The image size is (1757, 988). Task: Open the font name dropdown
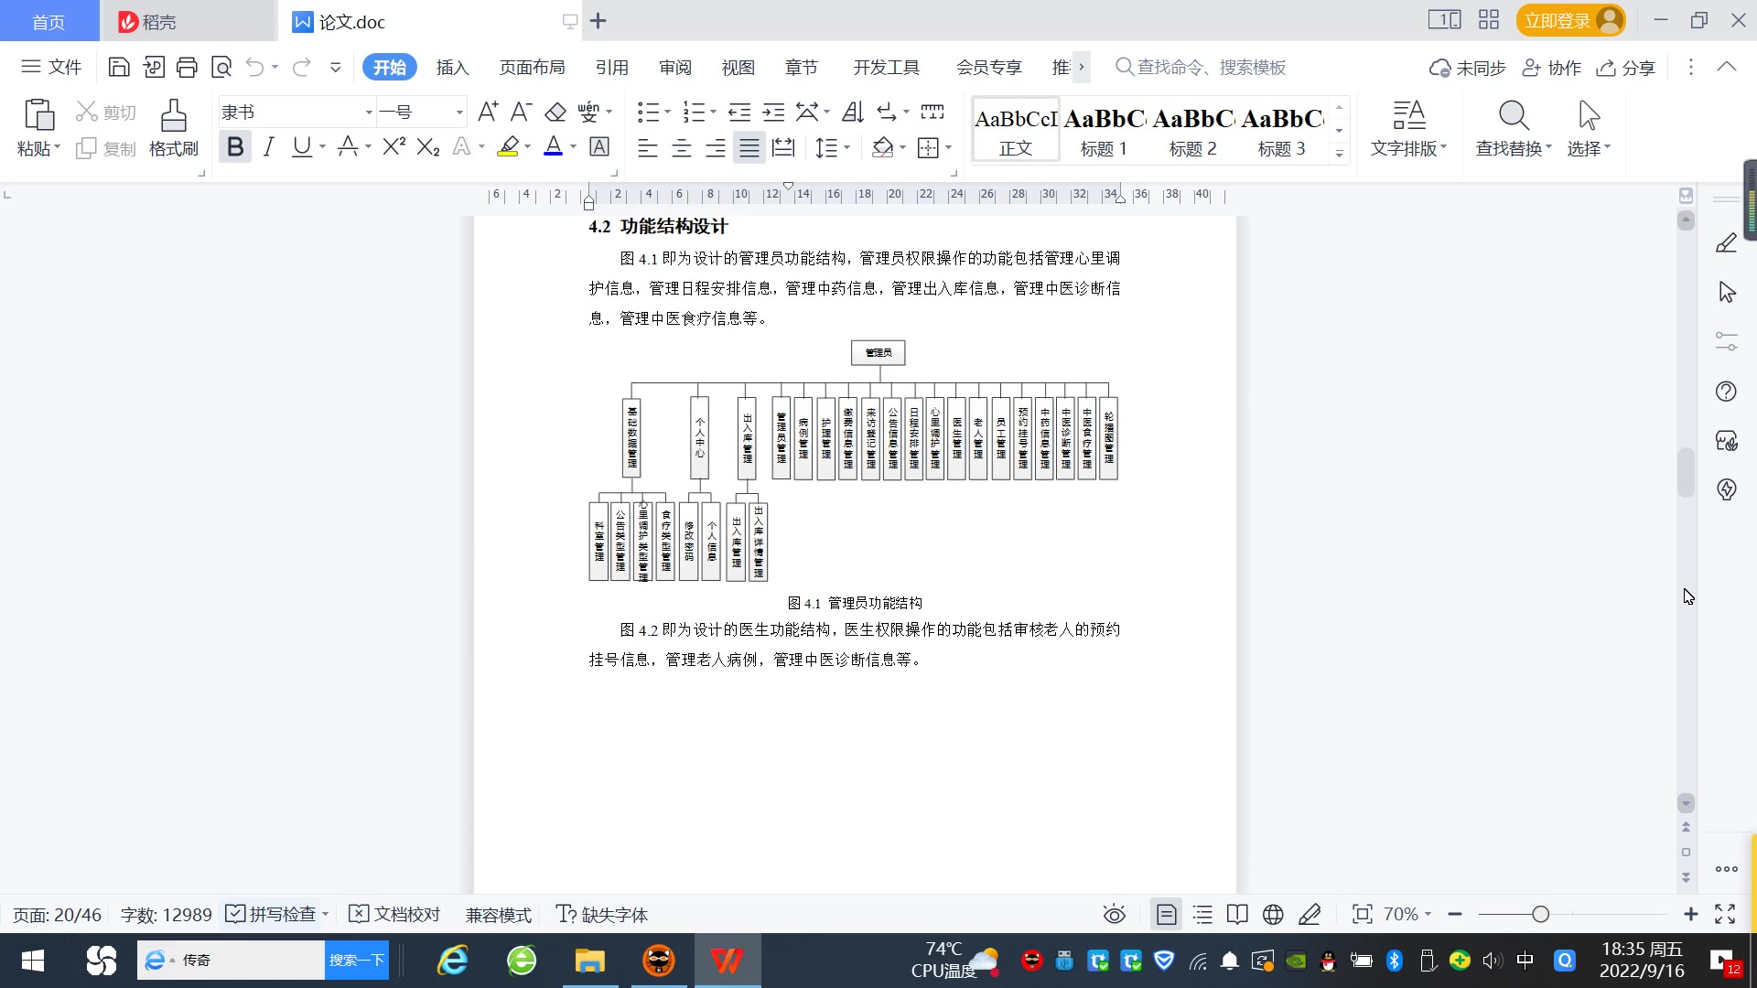click(x=369, y=113)
